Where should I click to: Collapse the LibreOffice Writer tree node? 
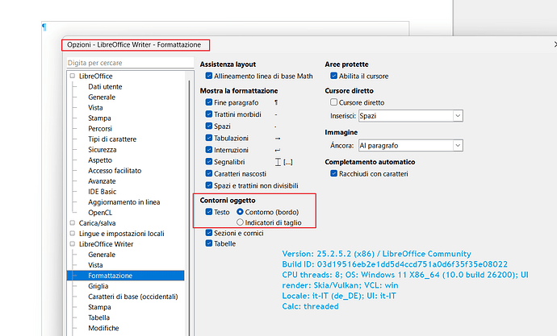(73, 243)
